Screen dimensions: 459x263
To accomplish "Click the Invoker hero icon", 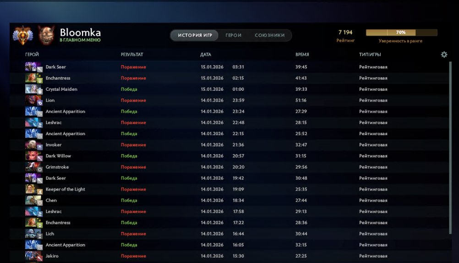I will click(31, 145).
